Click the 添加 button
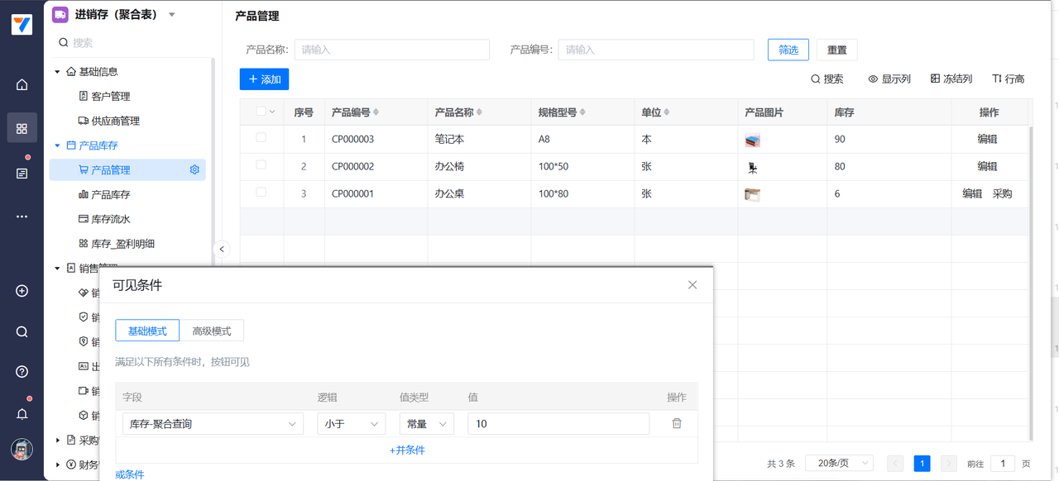Viewport: 1059px width, 481px height. (264, 79)
